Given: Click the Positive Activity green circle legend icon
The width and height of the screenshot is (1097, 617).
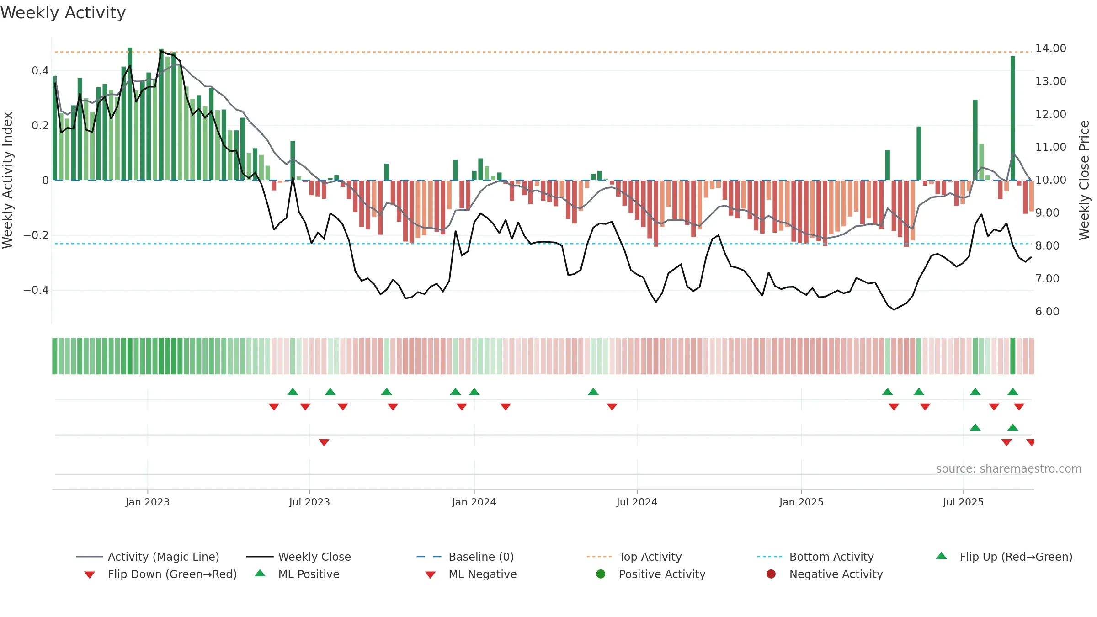Looking at the screenshot, I should [601, 574].
